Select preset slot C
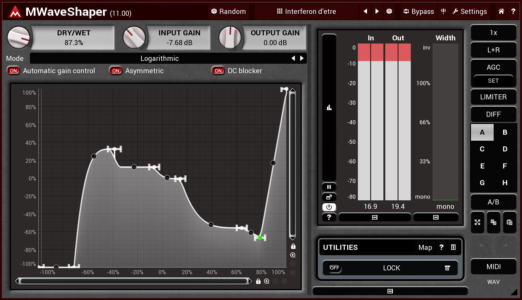522x300 pixels. click(x=482, y=149)
